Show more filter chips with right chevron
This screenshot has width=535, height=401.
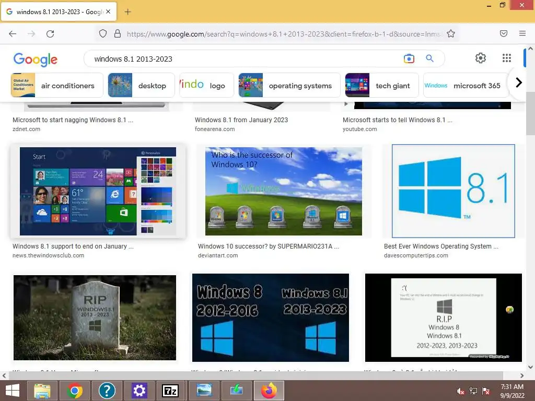(519, 82)
